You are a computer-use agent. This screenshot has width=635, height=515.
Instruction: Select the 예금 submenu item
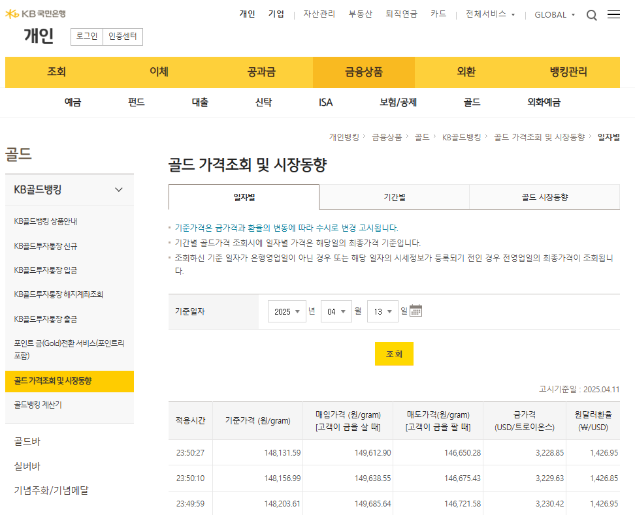73,102
